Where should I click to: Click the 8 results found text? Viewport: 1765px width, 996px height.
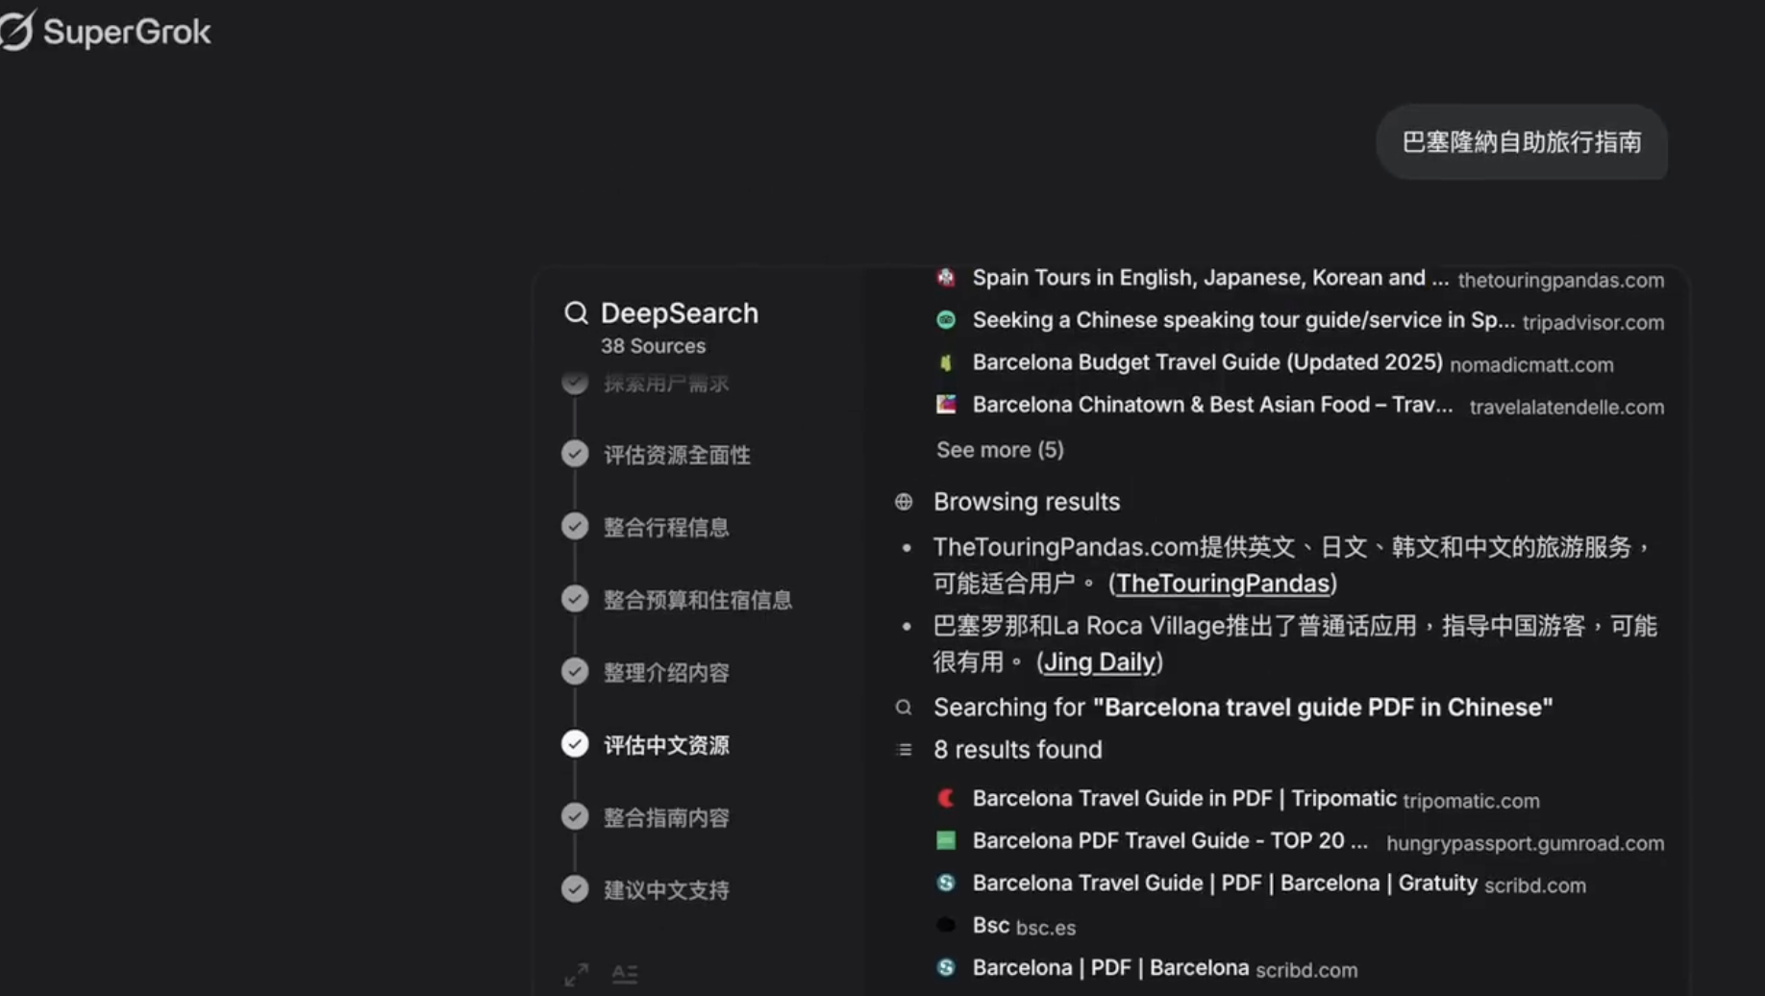pos(1018,750)
